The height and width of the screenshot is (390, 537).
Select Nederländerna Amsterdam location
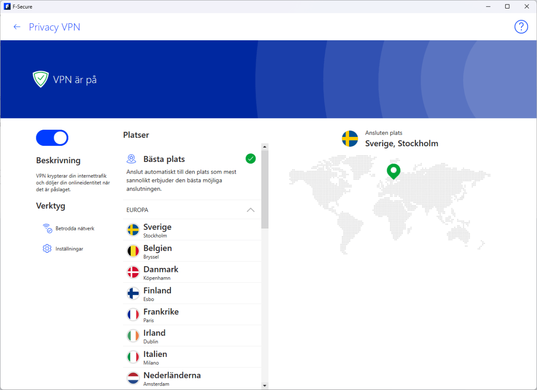[x=192, y=378]
